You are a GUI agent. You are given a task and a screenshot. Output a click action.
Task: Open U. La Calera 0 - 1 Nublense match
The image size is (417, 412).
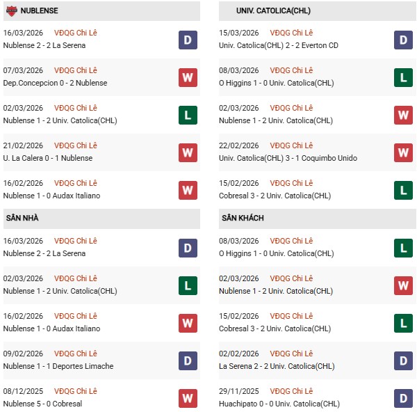click(48, 158)
